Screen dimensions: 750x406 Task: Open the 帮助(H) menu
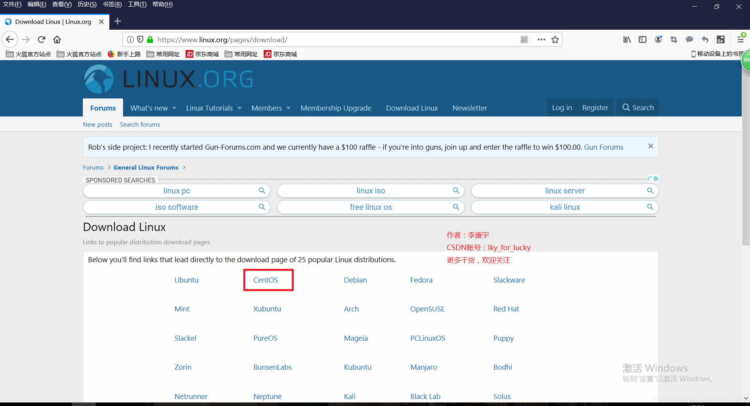click(162, 4)
